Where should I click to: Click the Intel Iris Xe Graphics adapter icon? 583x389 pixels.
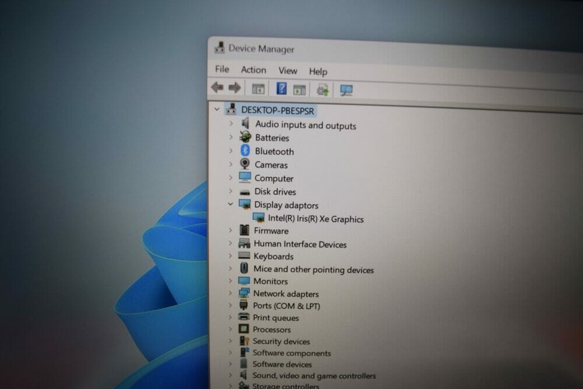coord(258,218)
